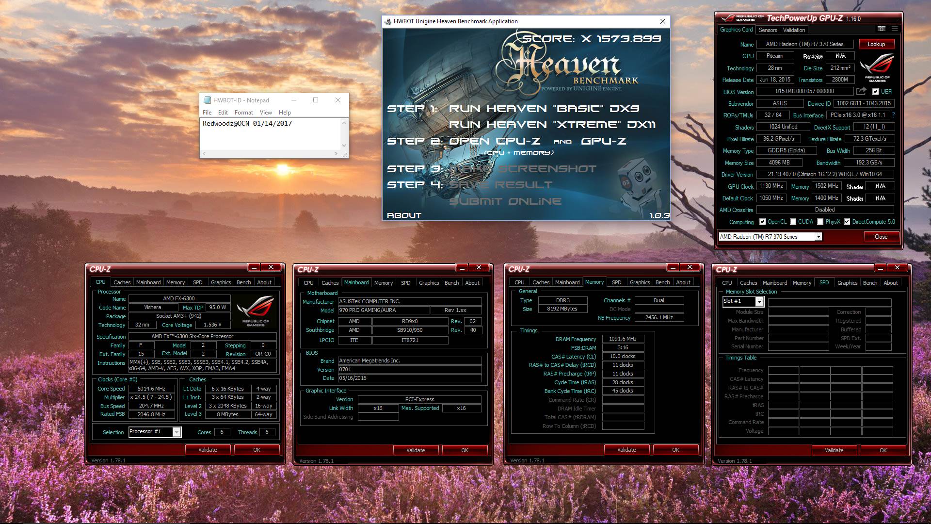Open Notepad File menu
The width and height of the screenshot is (931, 524).
207,112
